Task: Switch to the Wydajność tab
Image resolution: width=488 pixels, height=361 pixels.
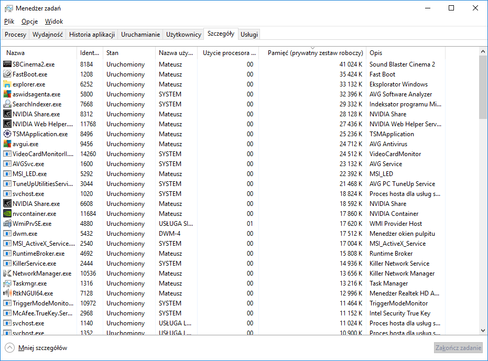Action: pyautogui.click(x=48, y=35)
